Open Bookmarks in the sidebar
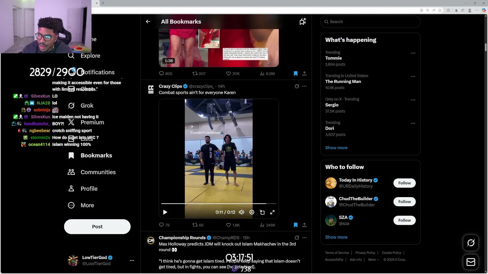Screen dimensions: 488x274 coord(90,155)
